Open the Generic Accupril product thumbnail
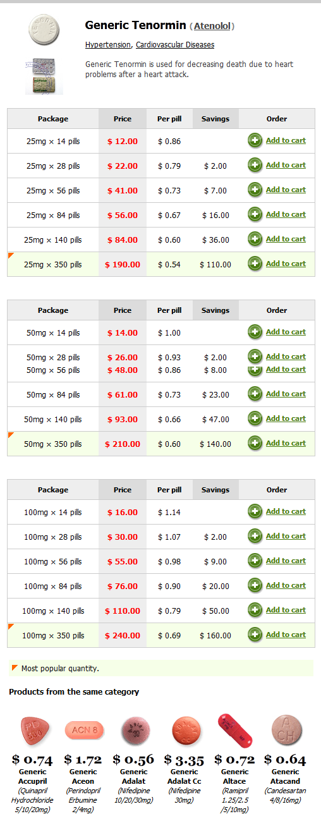The height and width of the screenshot is (821, 321). (x=33, y=731)
